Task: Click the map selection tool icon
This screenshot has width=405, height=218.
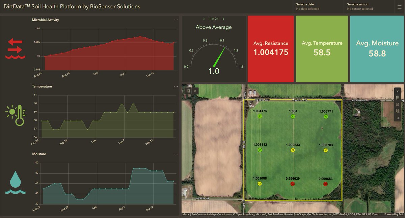Action: click(188, 91)
